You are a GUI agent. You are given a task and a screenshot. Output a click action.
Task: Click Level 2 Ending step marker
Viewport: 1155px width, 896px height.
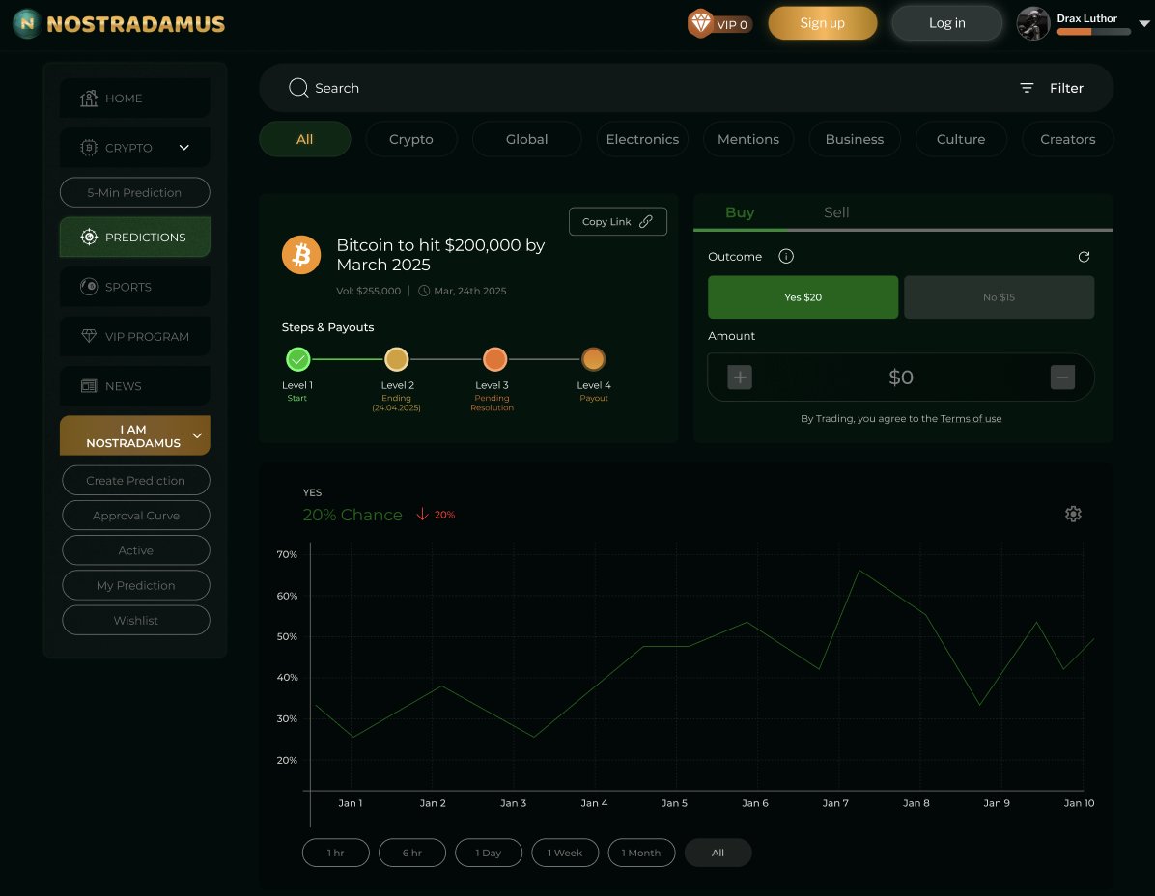[396, 359]
